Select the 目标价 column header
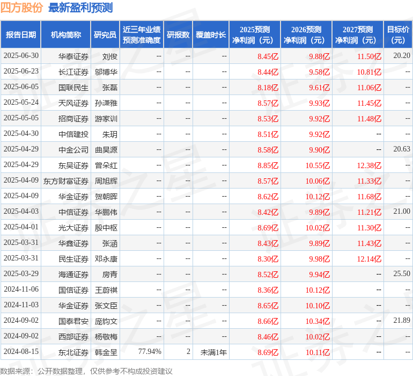The width and height of the screenshot is (413, 376). [x=398, y=34]
